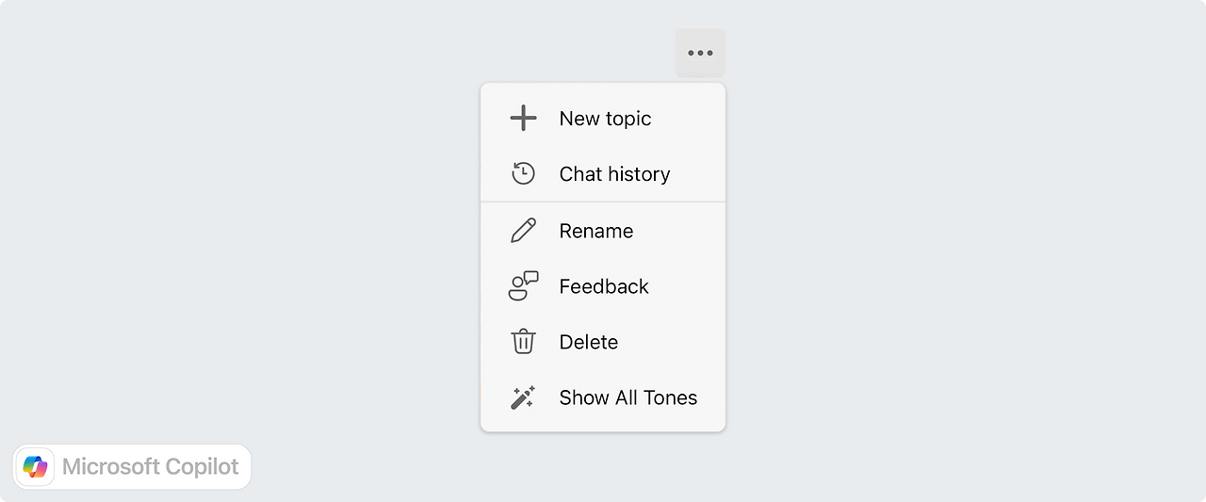
Task: Select the Feedback menu option
Action: 603,286
